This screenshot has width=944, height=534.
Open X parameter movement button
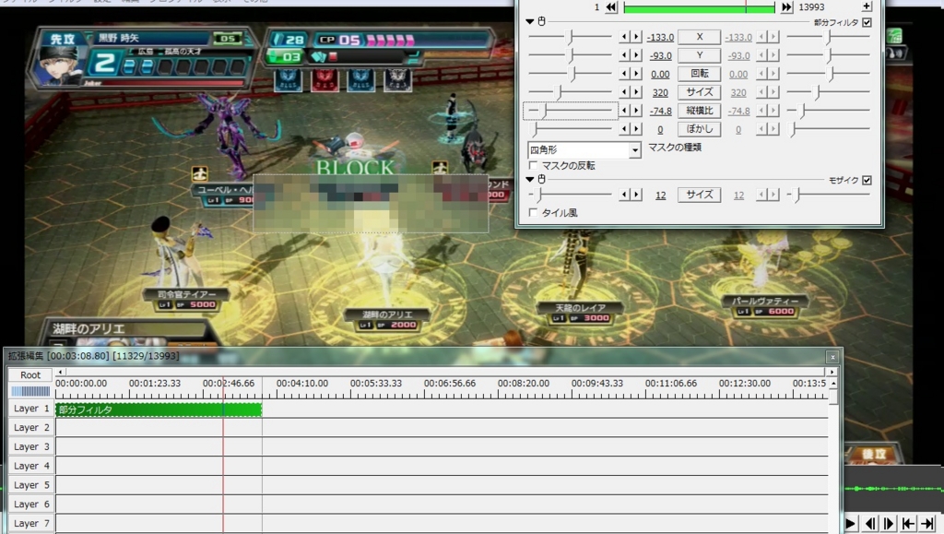(699, 37)
